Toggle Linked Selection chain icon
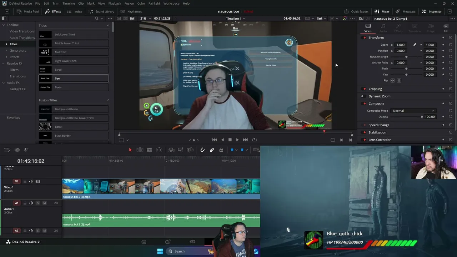Screen dimensions: 457x257 click(x=212, y=150)
